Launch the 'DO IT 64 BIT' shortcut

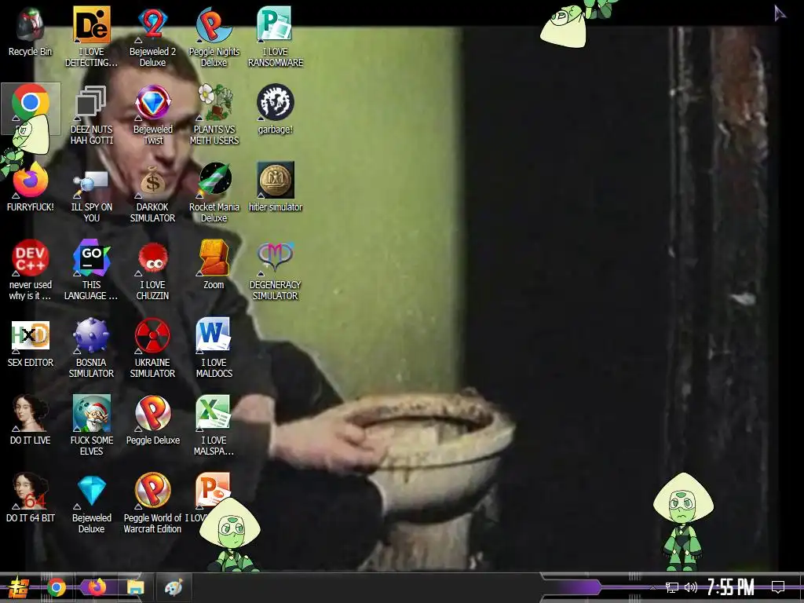(x=31, y=499)
